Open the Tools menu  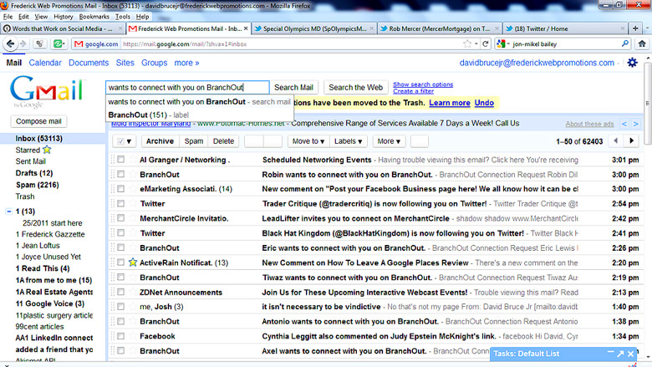[122, 17]
